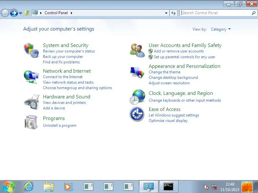Click Let Windows suggest settings
Viewport: 258px width, 193px height.
click(174, 115)
